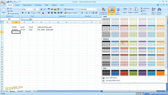The width and height of the screenshot is (168, 95).
Task: Switch to the Insert ribbon tab
Action: [17, 5]
